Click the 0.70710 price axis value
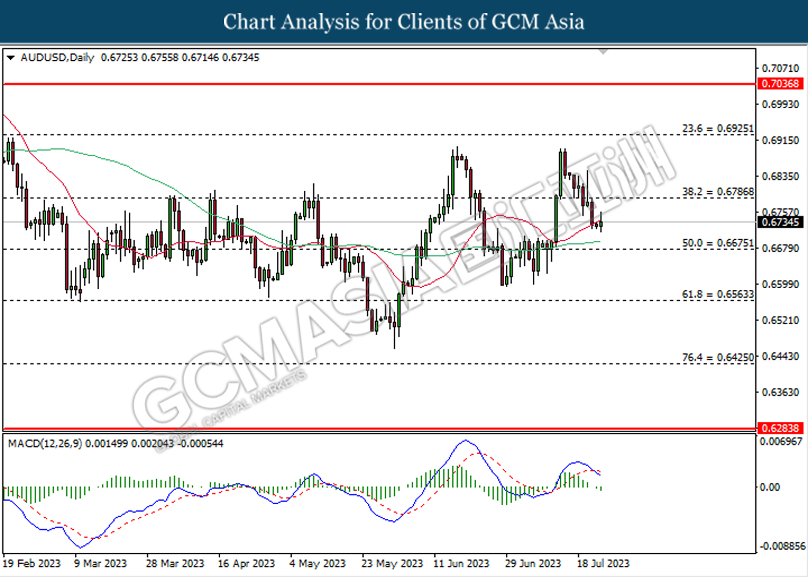Viewport: 808px width, 577px height. (x=781, y=68)
